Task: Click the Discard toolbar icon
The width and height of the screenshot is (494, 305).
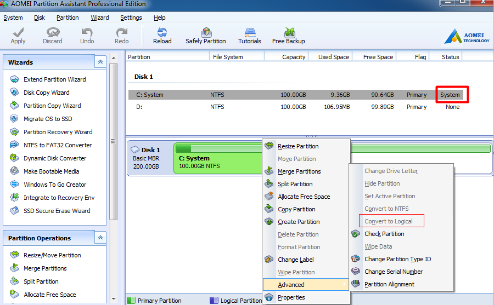Action: tap(53, 32)
